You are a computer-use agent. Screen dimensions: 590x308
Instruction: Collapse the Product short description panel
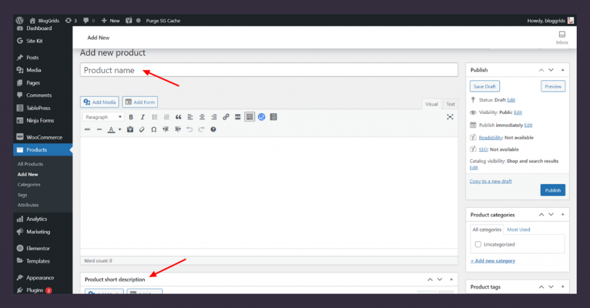(452, 279)
